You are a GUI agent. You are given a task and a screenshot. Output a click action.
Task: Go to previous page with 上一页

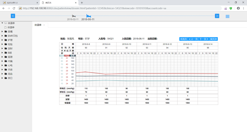tap(193, 39)
